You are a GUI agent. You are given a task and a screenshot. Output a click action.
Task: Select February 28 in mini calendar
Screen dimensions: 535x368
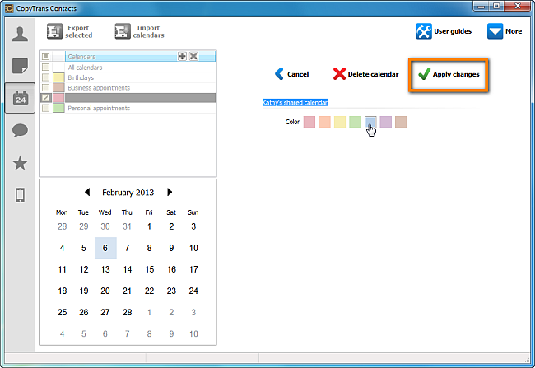point(128,312)
